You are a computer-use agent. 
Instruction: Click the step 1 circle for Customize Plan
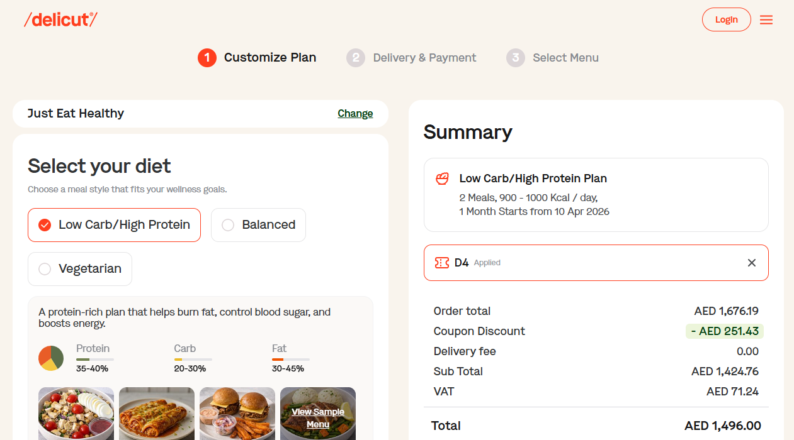tap(207, 57)
